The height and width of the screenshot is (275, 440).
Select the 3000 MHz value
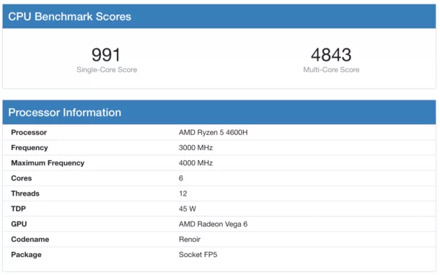(x=195, y=148)
